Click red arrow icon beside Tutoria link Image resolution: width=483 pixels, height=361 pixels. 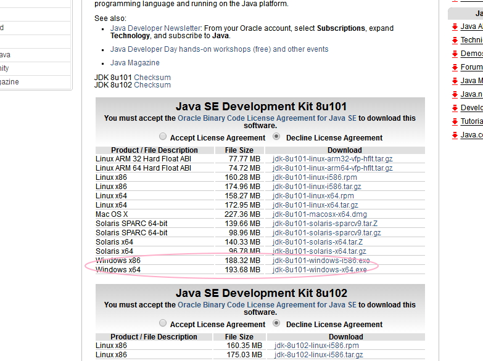click(x=455, y=121)
